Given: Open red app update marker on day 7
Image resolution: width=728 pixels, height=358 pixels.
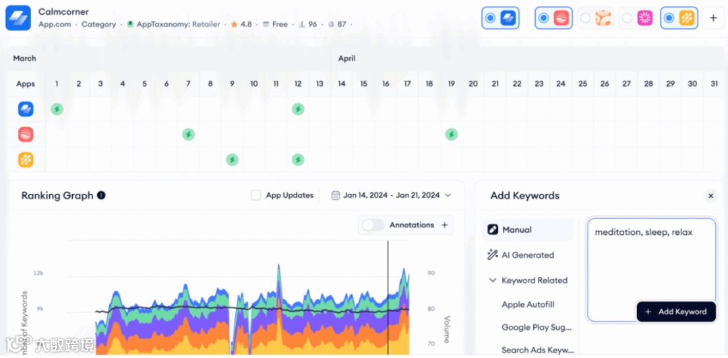Looking at the screenshot, I should pos(188,135).
